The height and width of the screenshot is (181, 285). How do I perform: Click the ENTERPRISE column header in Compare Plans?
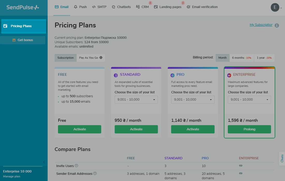point(249,158)
